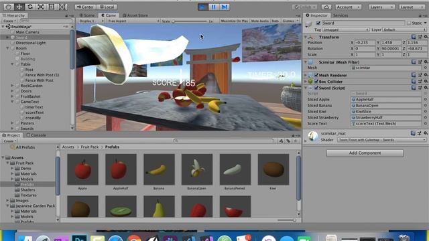
Task: Click the Game view Scale slider
Action: pos(190,21)
